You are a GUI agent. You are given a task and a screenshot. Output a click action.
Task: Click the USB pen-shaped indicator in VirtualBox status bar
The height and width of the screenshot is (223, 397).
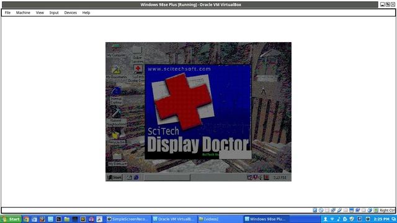click(339, 210)
